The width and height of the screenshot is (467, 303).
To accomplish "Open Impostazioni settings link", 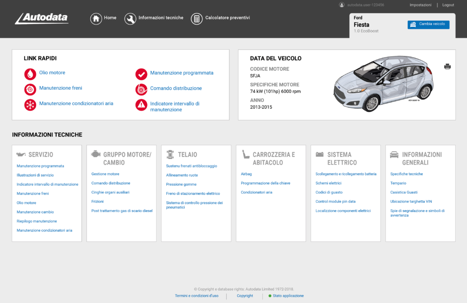I will click(x=420, y=5).
